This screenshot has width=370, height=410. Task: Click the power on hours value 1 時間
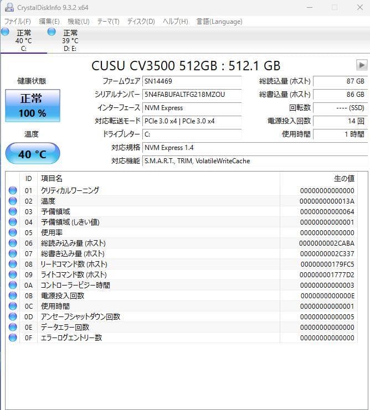click(340, 134)
